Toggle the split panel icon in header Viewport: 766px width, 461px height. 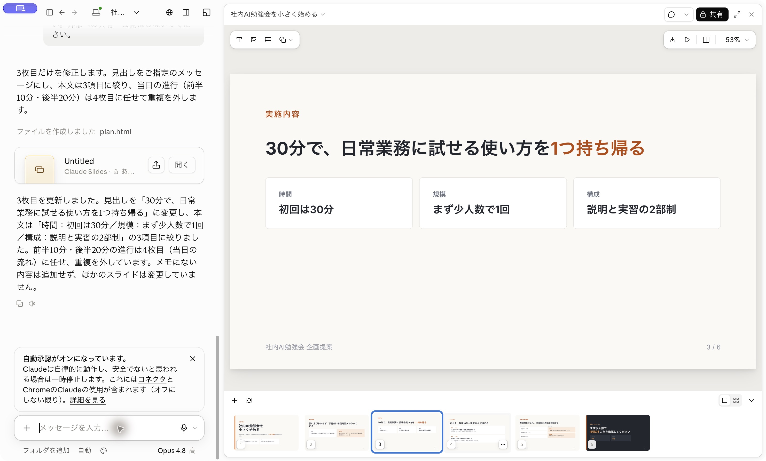coord(186,12)
